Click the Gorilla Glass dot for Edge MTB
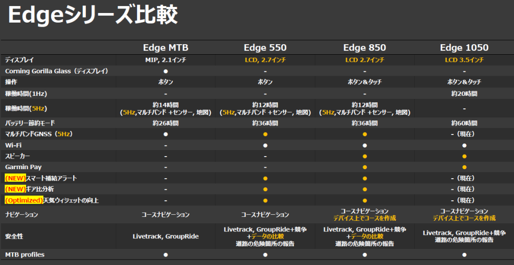 point(166,71)
